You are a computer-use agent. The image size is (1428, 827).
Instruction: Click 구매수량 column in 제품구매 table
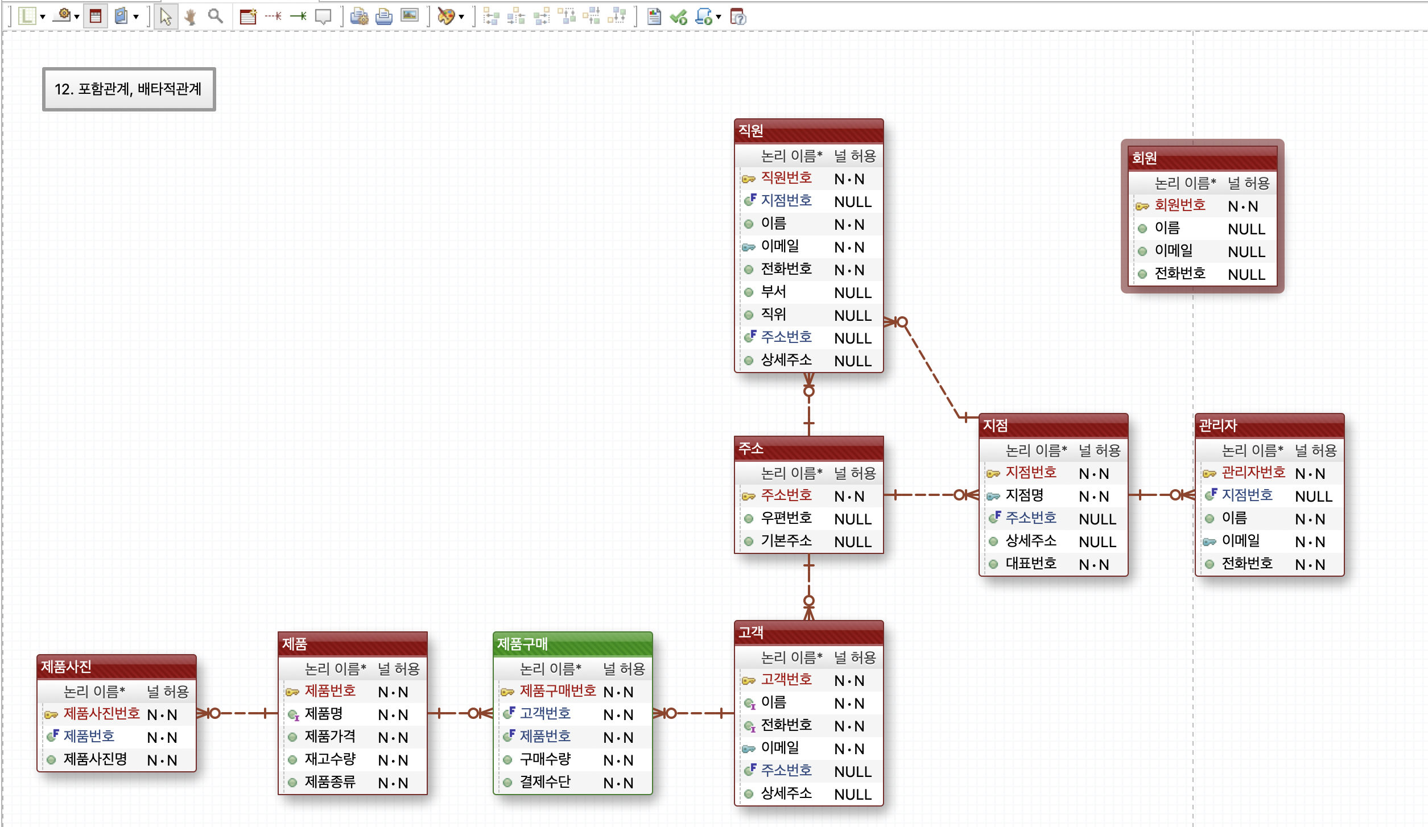coord(572,760)
